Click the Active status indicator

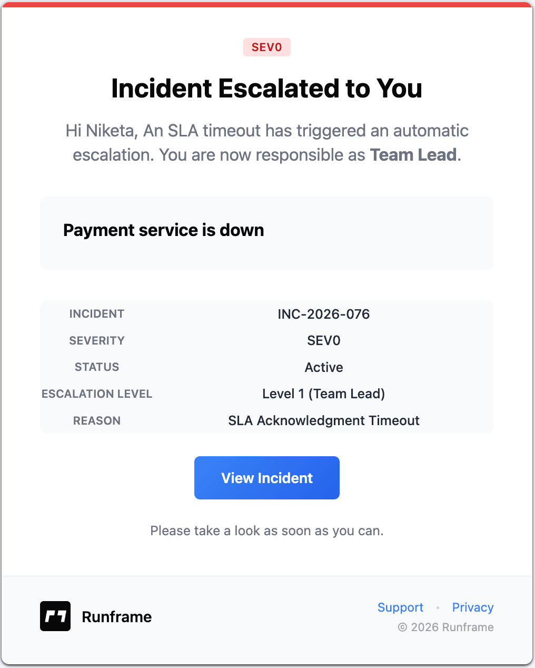point(323,367)
